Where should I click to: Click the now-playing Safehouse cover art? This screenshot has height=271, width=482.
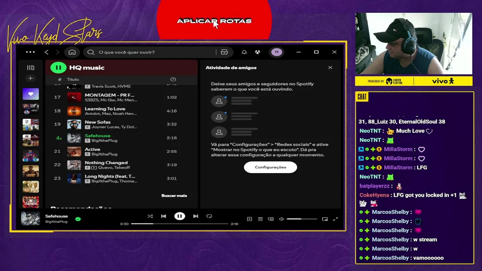(x=31, y=219)
